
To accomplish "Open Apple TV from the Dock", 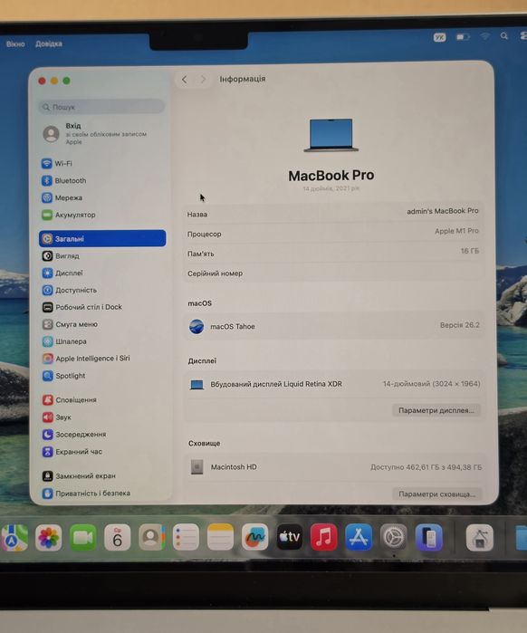I will coord(290,537).
